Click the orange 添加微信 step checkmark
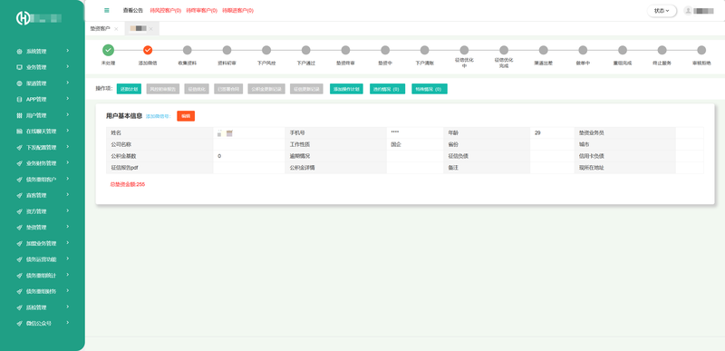Viewport: 725px width, 351px height. pos(148,50)
